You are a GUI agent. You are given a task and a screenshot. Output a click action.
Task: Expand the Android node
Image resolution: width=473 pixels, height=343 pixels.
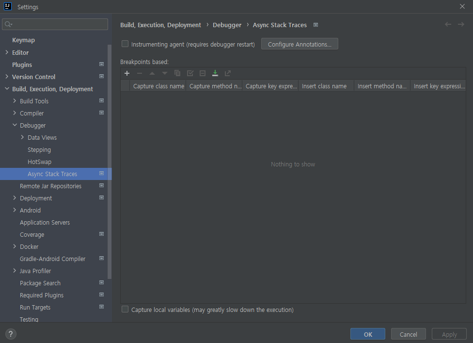click(15, 210)
